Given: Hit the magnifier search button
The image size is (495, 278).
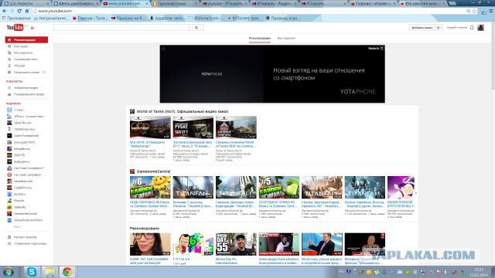Looking at the screenshot, I should (x=196, y=28).
